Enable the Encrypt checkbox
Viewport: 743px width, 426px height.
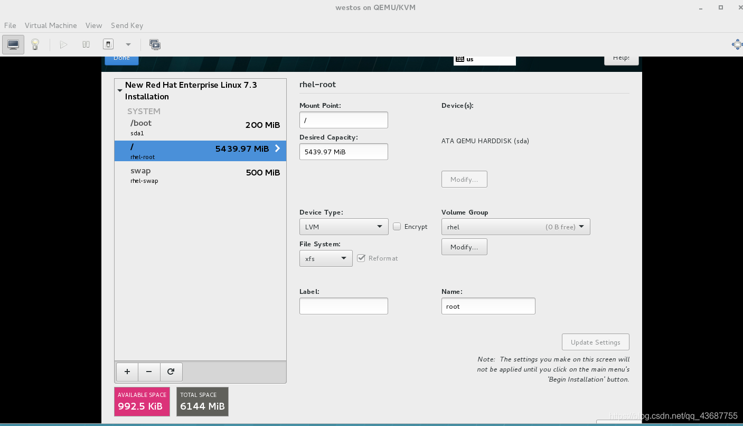pos(397,226)
